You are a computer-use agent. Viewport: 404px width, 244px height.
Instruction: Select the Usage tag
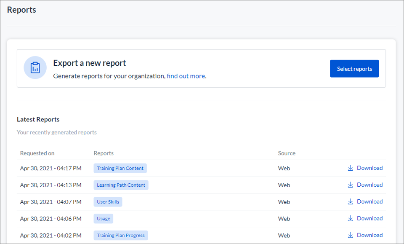click(104, 218)
